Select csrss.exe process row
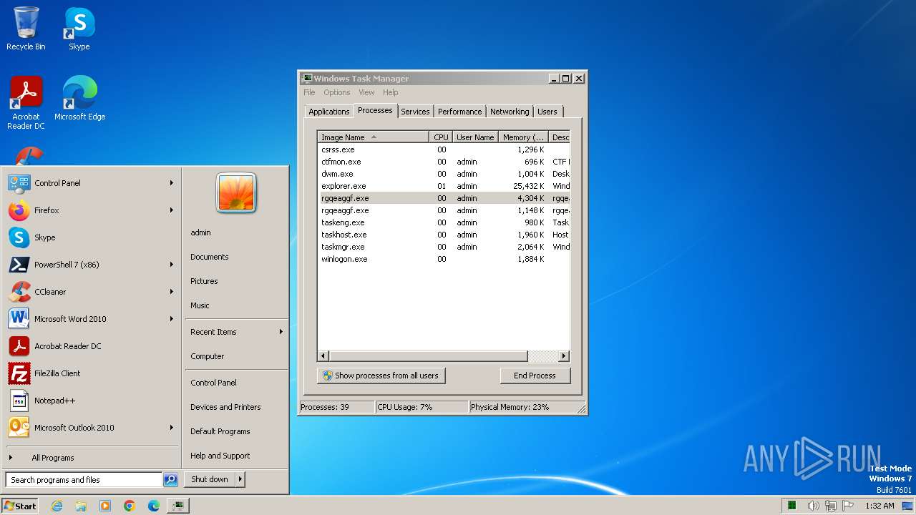 [444, 149]
